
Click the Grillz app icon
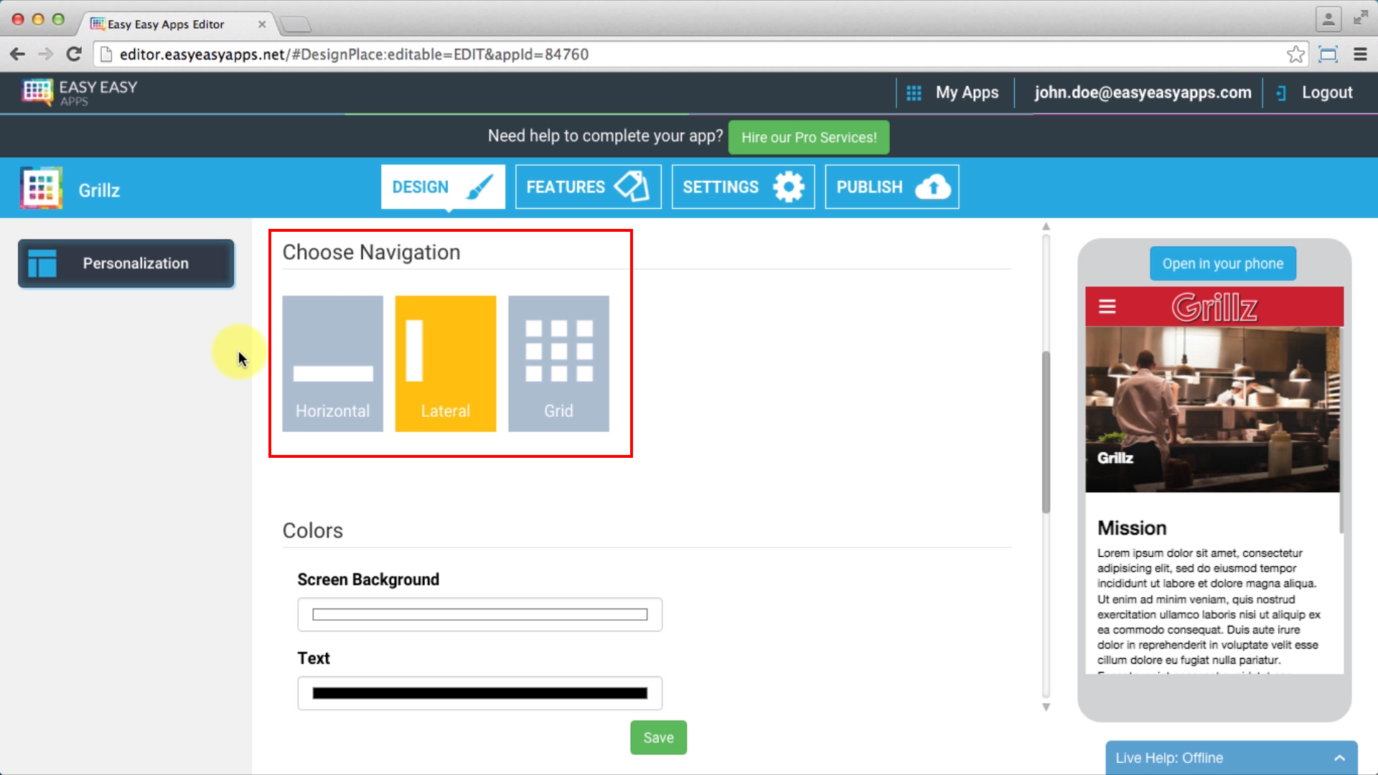pos(41,189)
